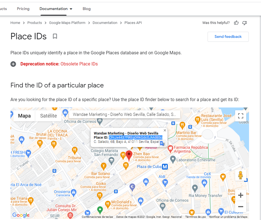
Task: Select the Ria Money Transfer pin
Action: tap(195, 188)
